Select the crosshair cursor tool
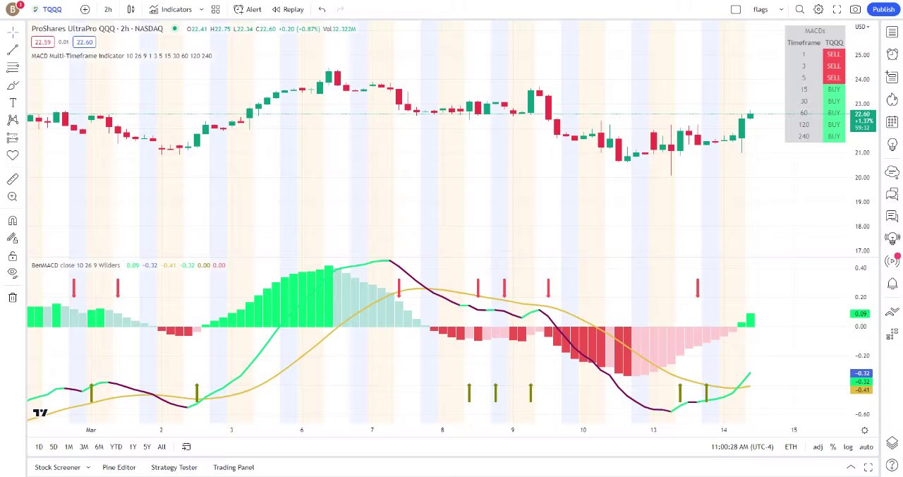Screen dimensions: 903x477 click(x=12, y=32)
